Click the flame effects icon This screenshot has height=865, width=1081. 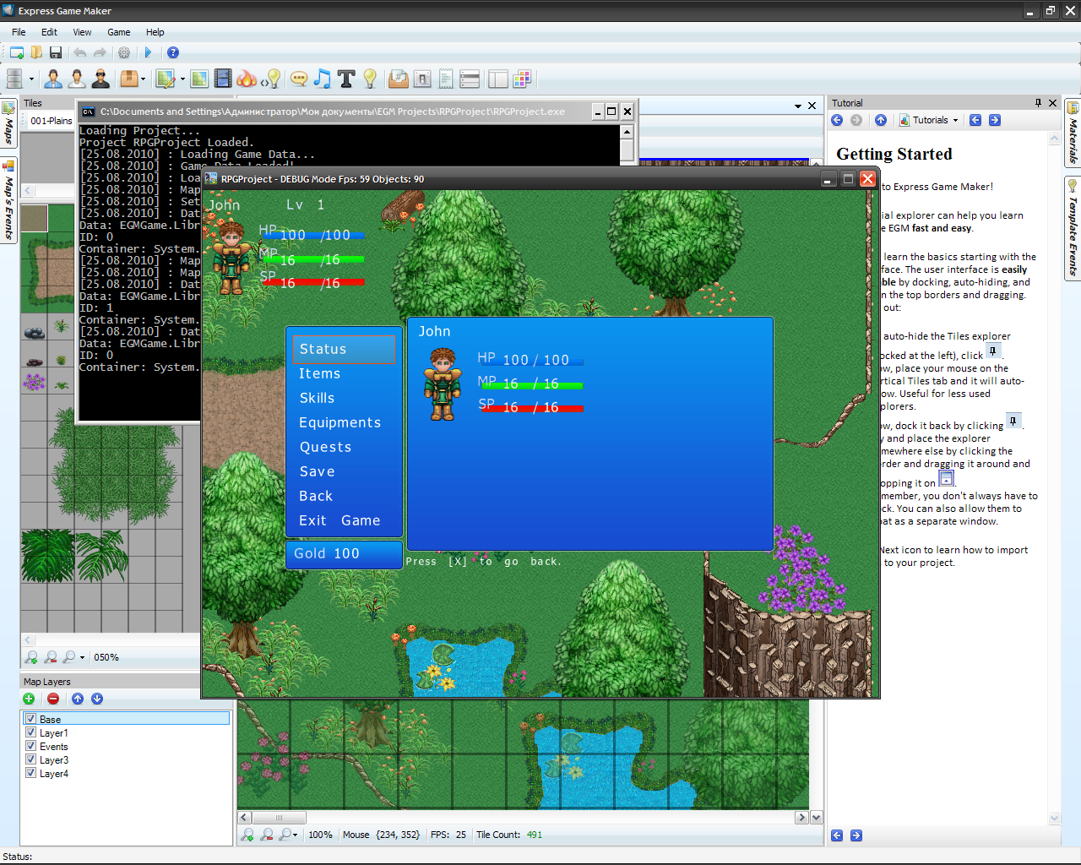247,79
